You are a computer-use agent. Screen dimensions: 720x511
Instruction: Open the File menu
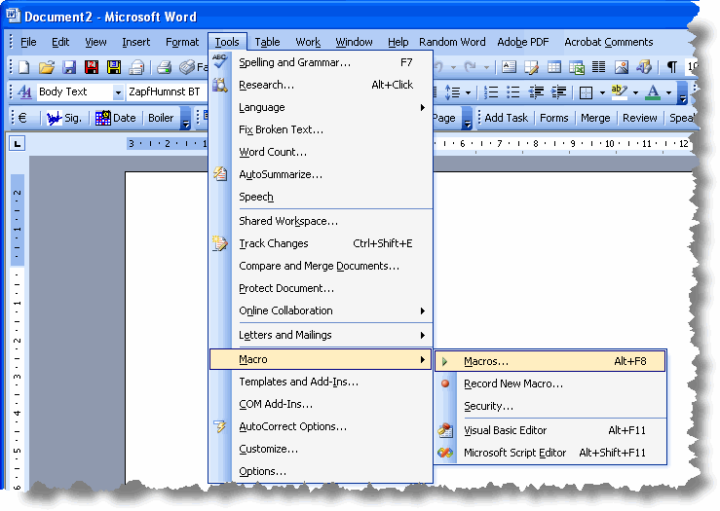point(28,42)
